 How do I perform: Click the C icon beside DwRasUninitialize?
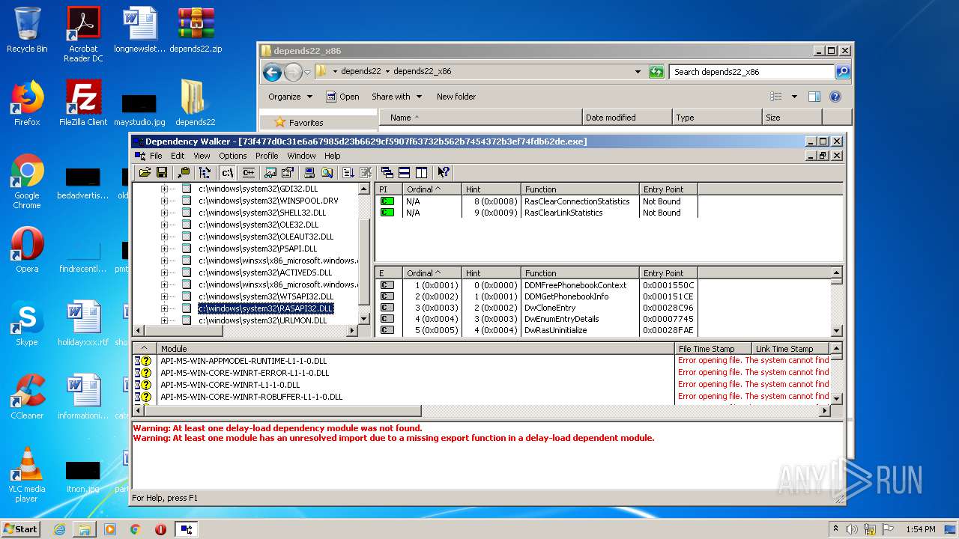pyautogui.click(x=387, y=330)
